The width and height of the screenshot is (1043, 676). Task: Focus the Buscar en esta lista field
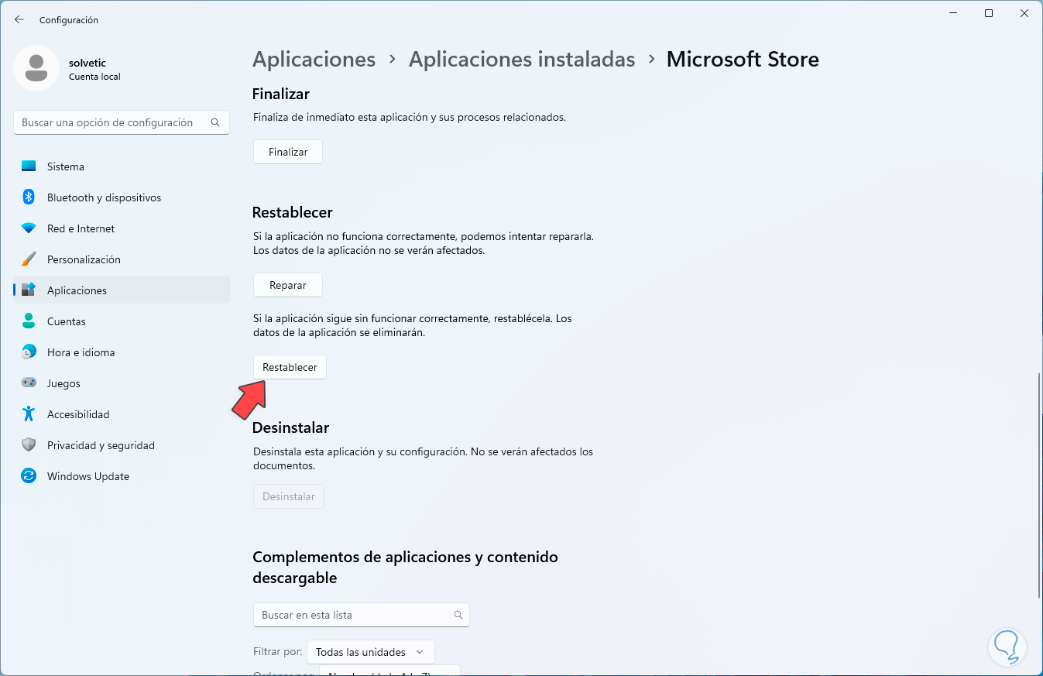pyautogui.click(x=362, y=615)
